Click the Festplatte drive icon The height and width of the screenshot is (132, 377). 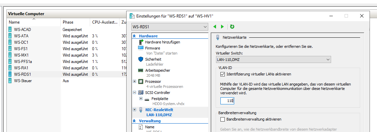click(147, 99)
